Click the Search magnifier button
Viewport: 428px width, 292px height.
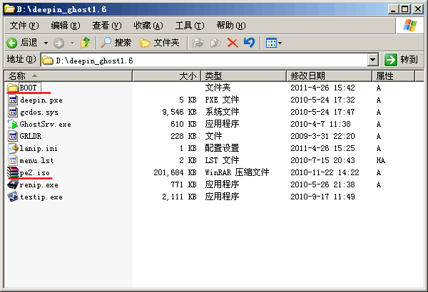[x=116, y=43]
